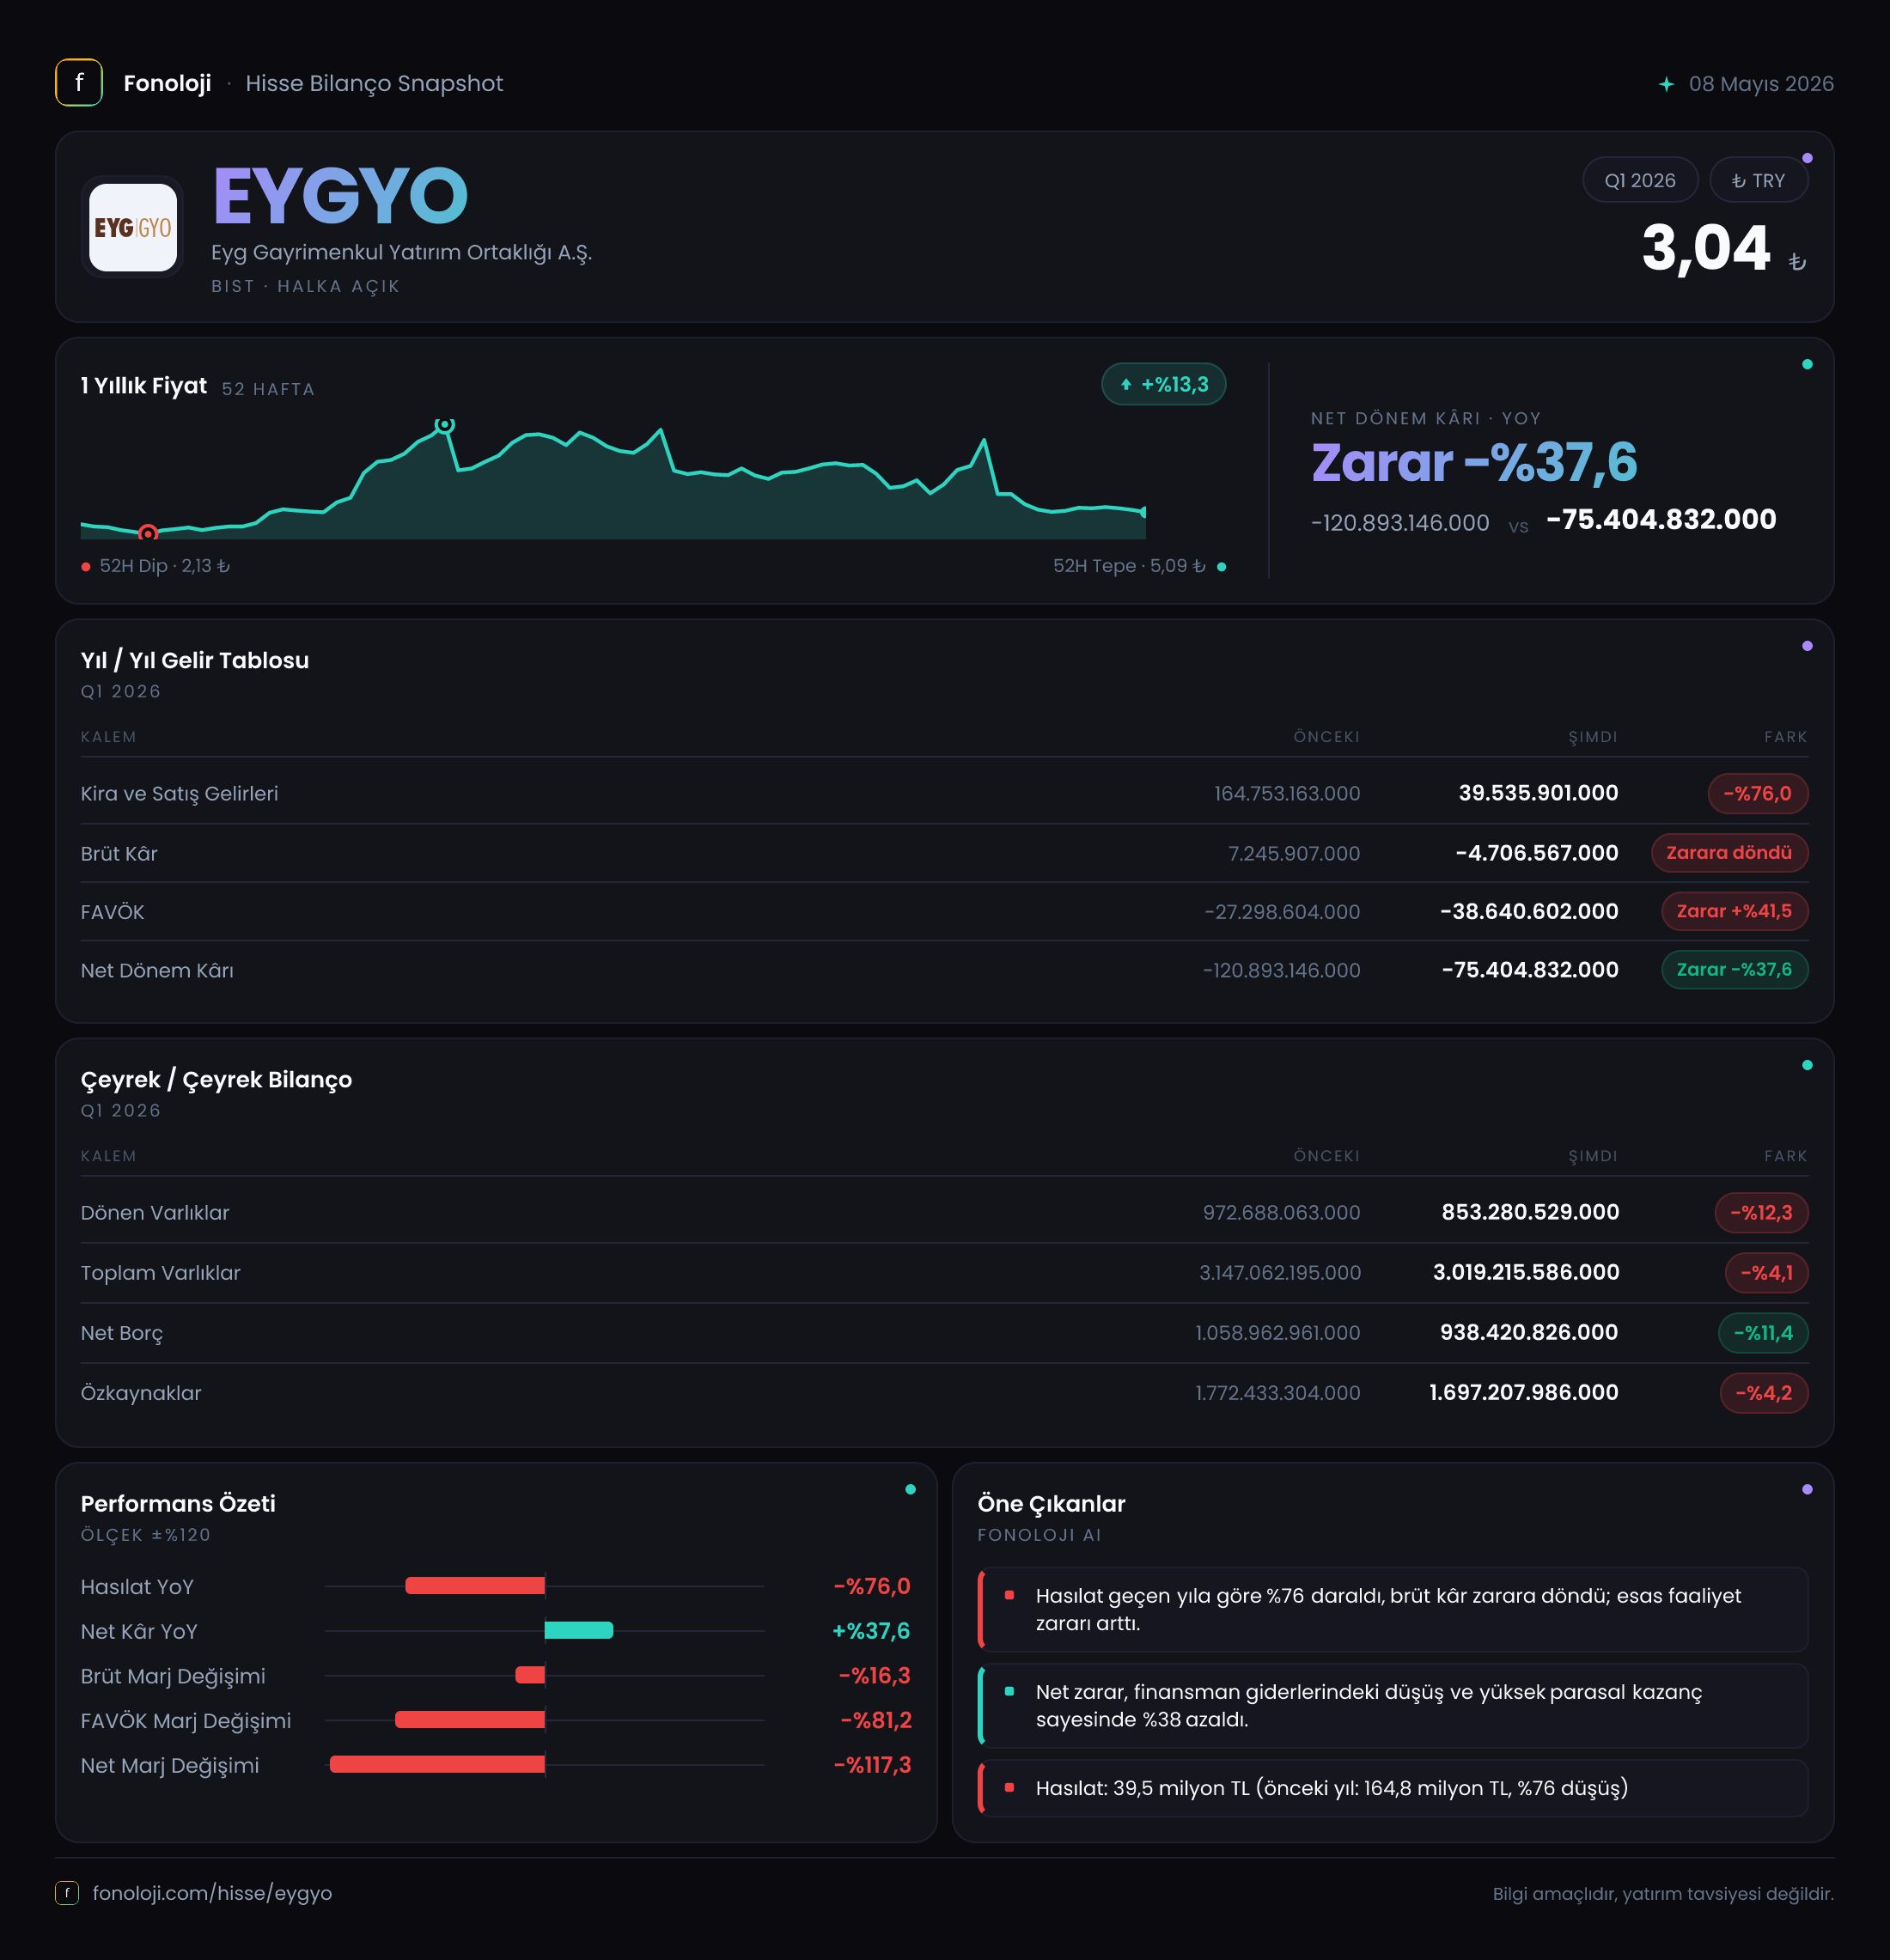Click the share price 3,04

(x=1706, y=248)
